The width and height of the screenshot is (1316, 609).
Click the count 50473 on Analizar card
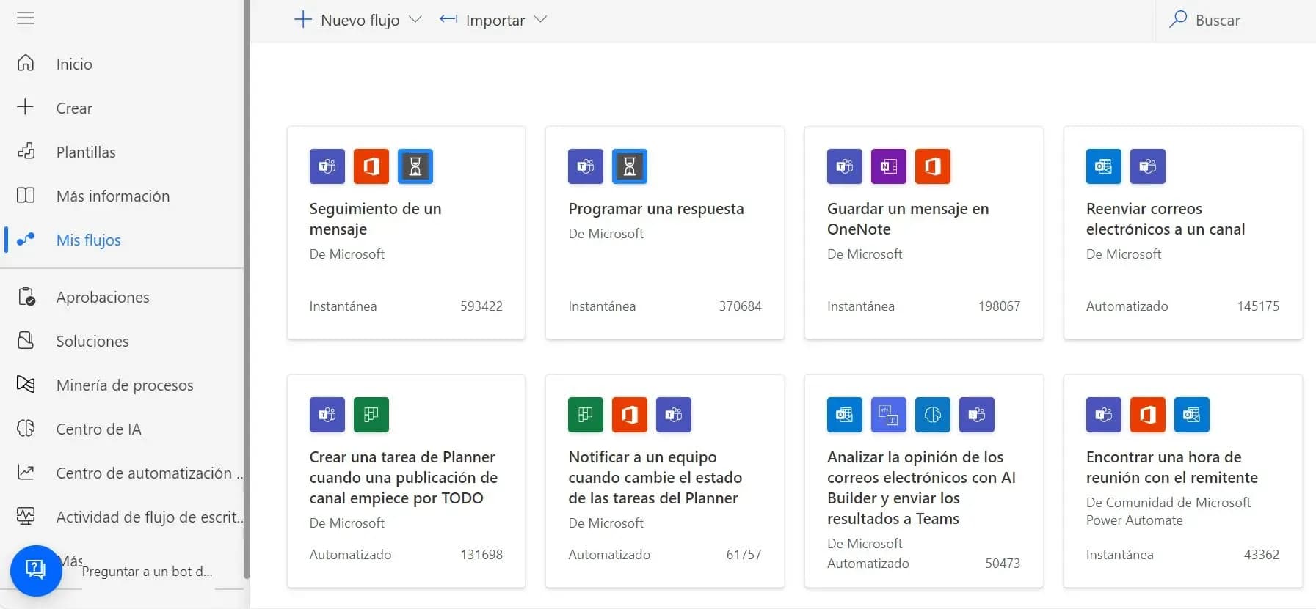[1003, 563]
